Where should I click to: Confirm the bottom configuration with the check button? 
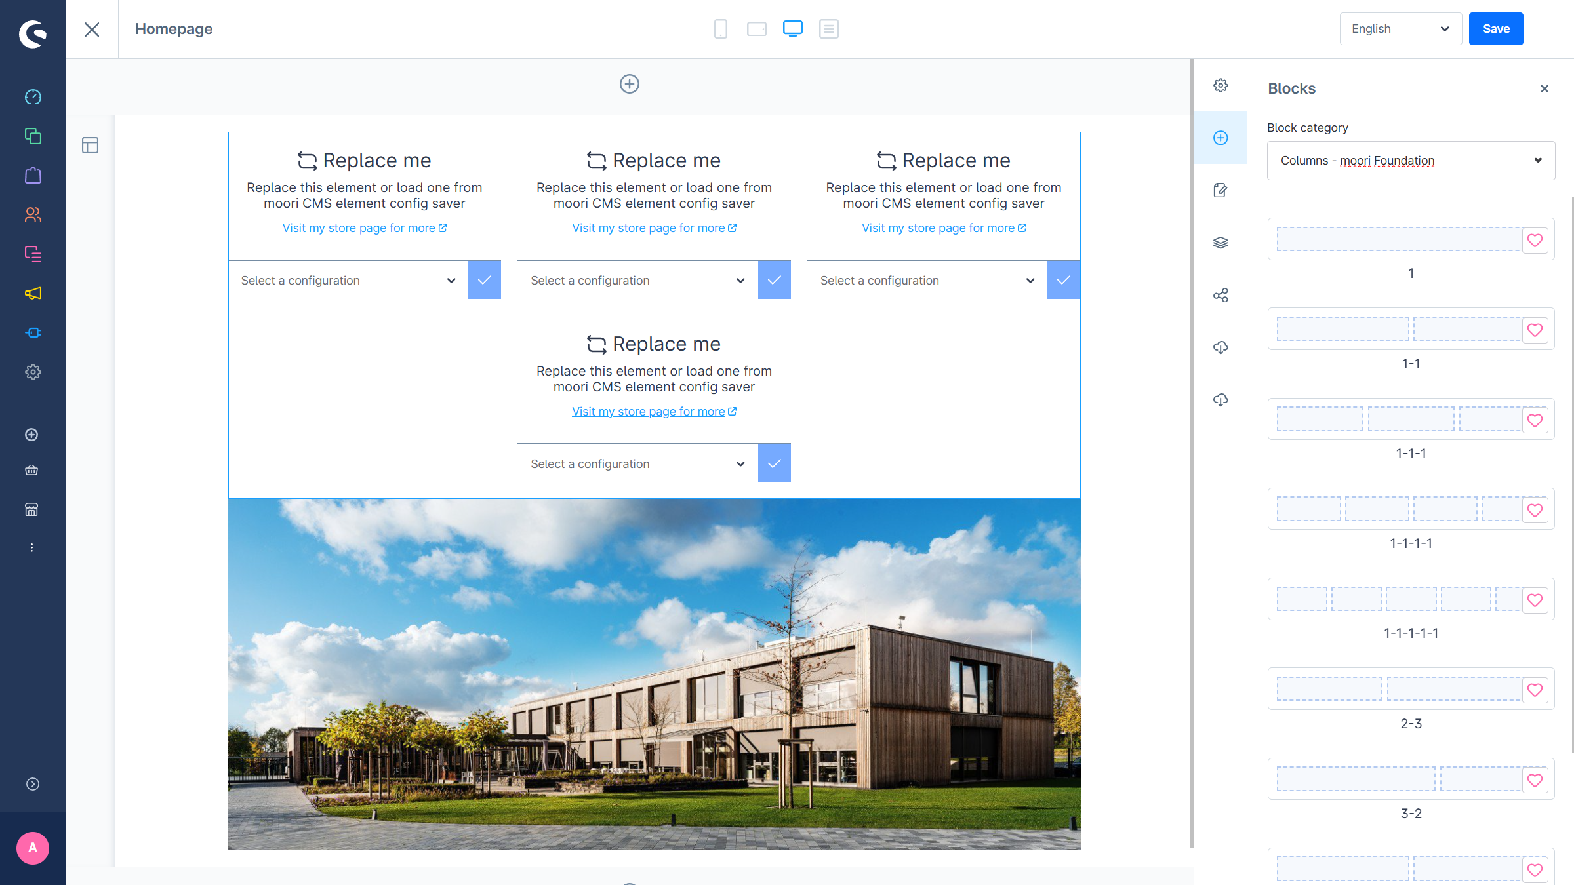tap(775, 463)
